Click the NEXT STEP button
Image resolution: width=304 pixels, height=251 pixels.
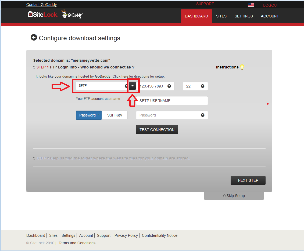pos(248,180)
